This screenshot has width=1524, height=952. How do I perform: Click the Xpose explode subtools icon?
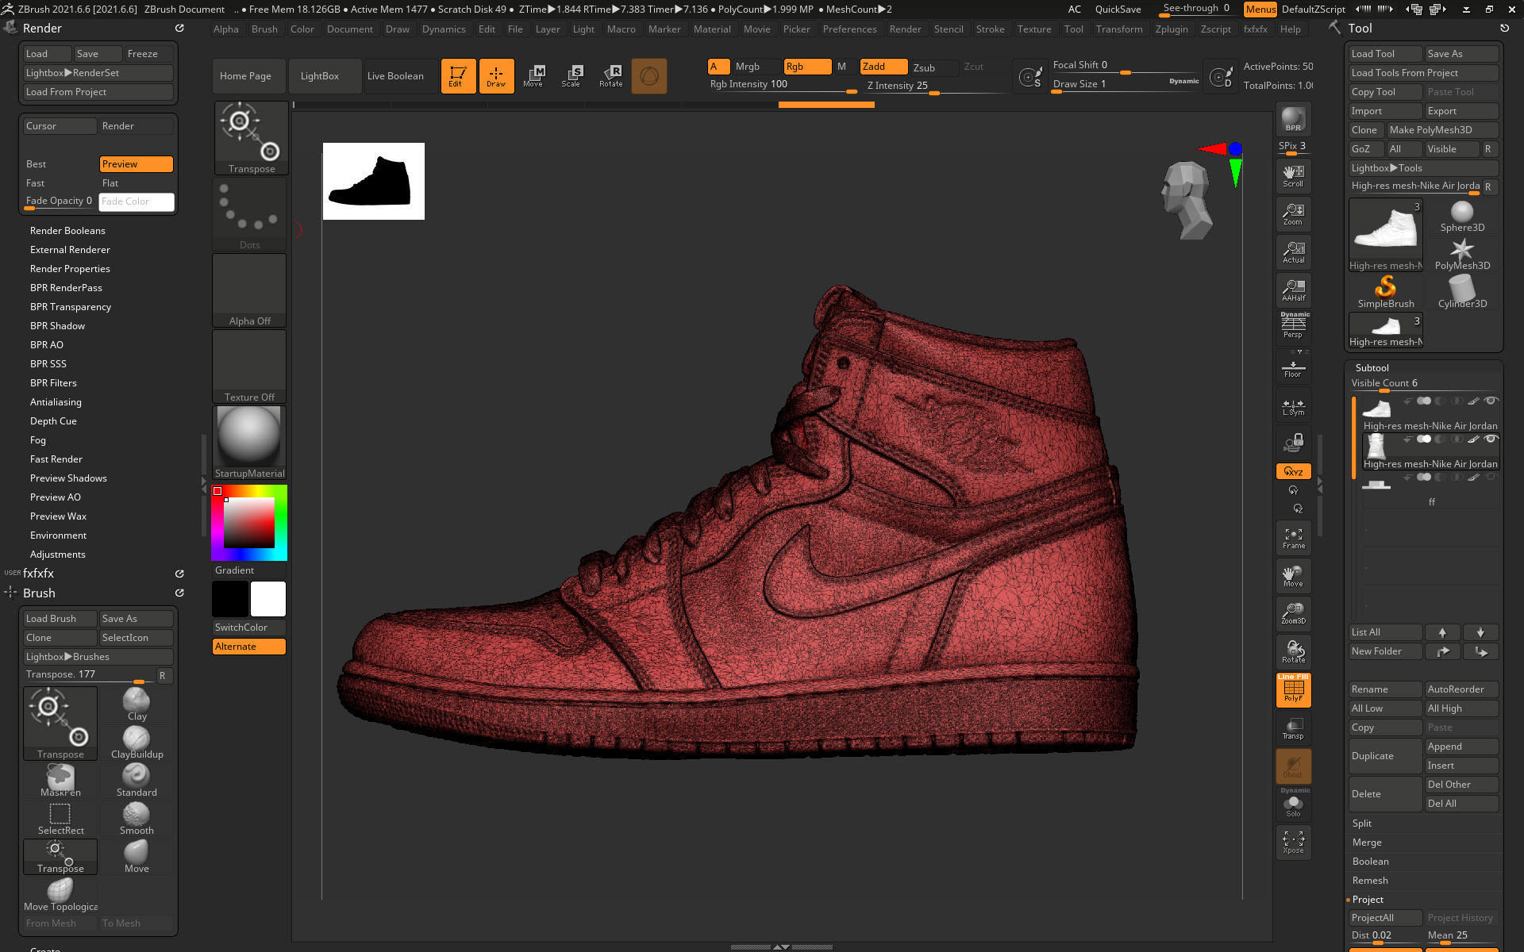pos(1293,843)
